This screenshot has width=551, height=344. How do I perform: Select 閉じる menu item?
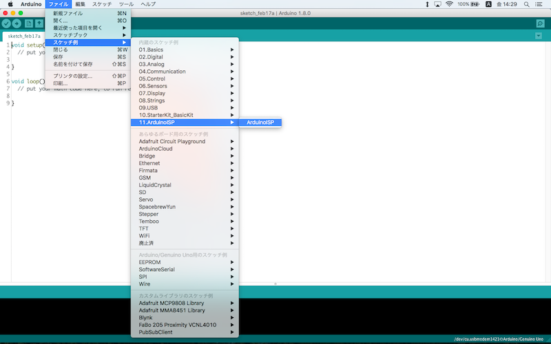pos(88,50)
